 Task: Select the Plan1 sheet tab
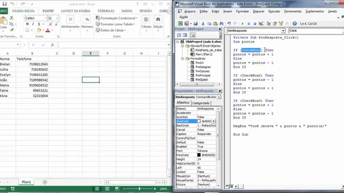pos(26,182)
